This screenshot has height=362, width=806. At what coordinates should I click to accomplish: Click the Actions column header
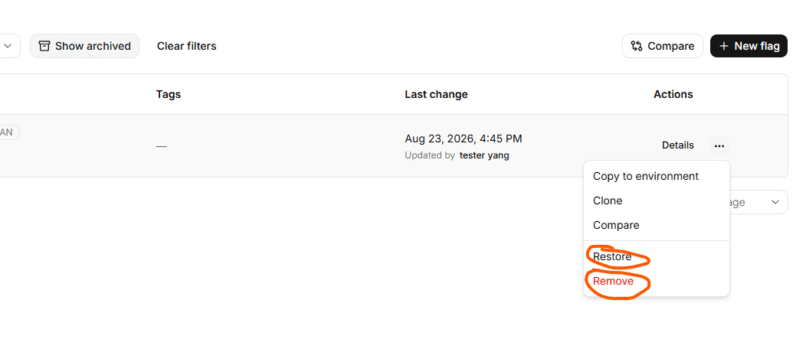[673, 94]
